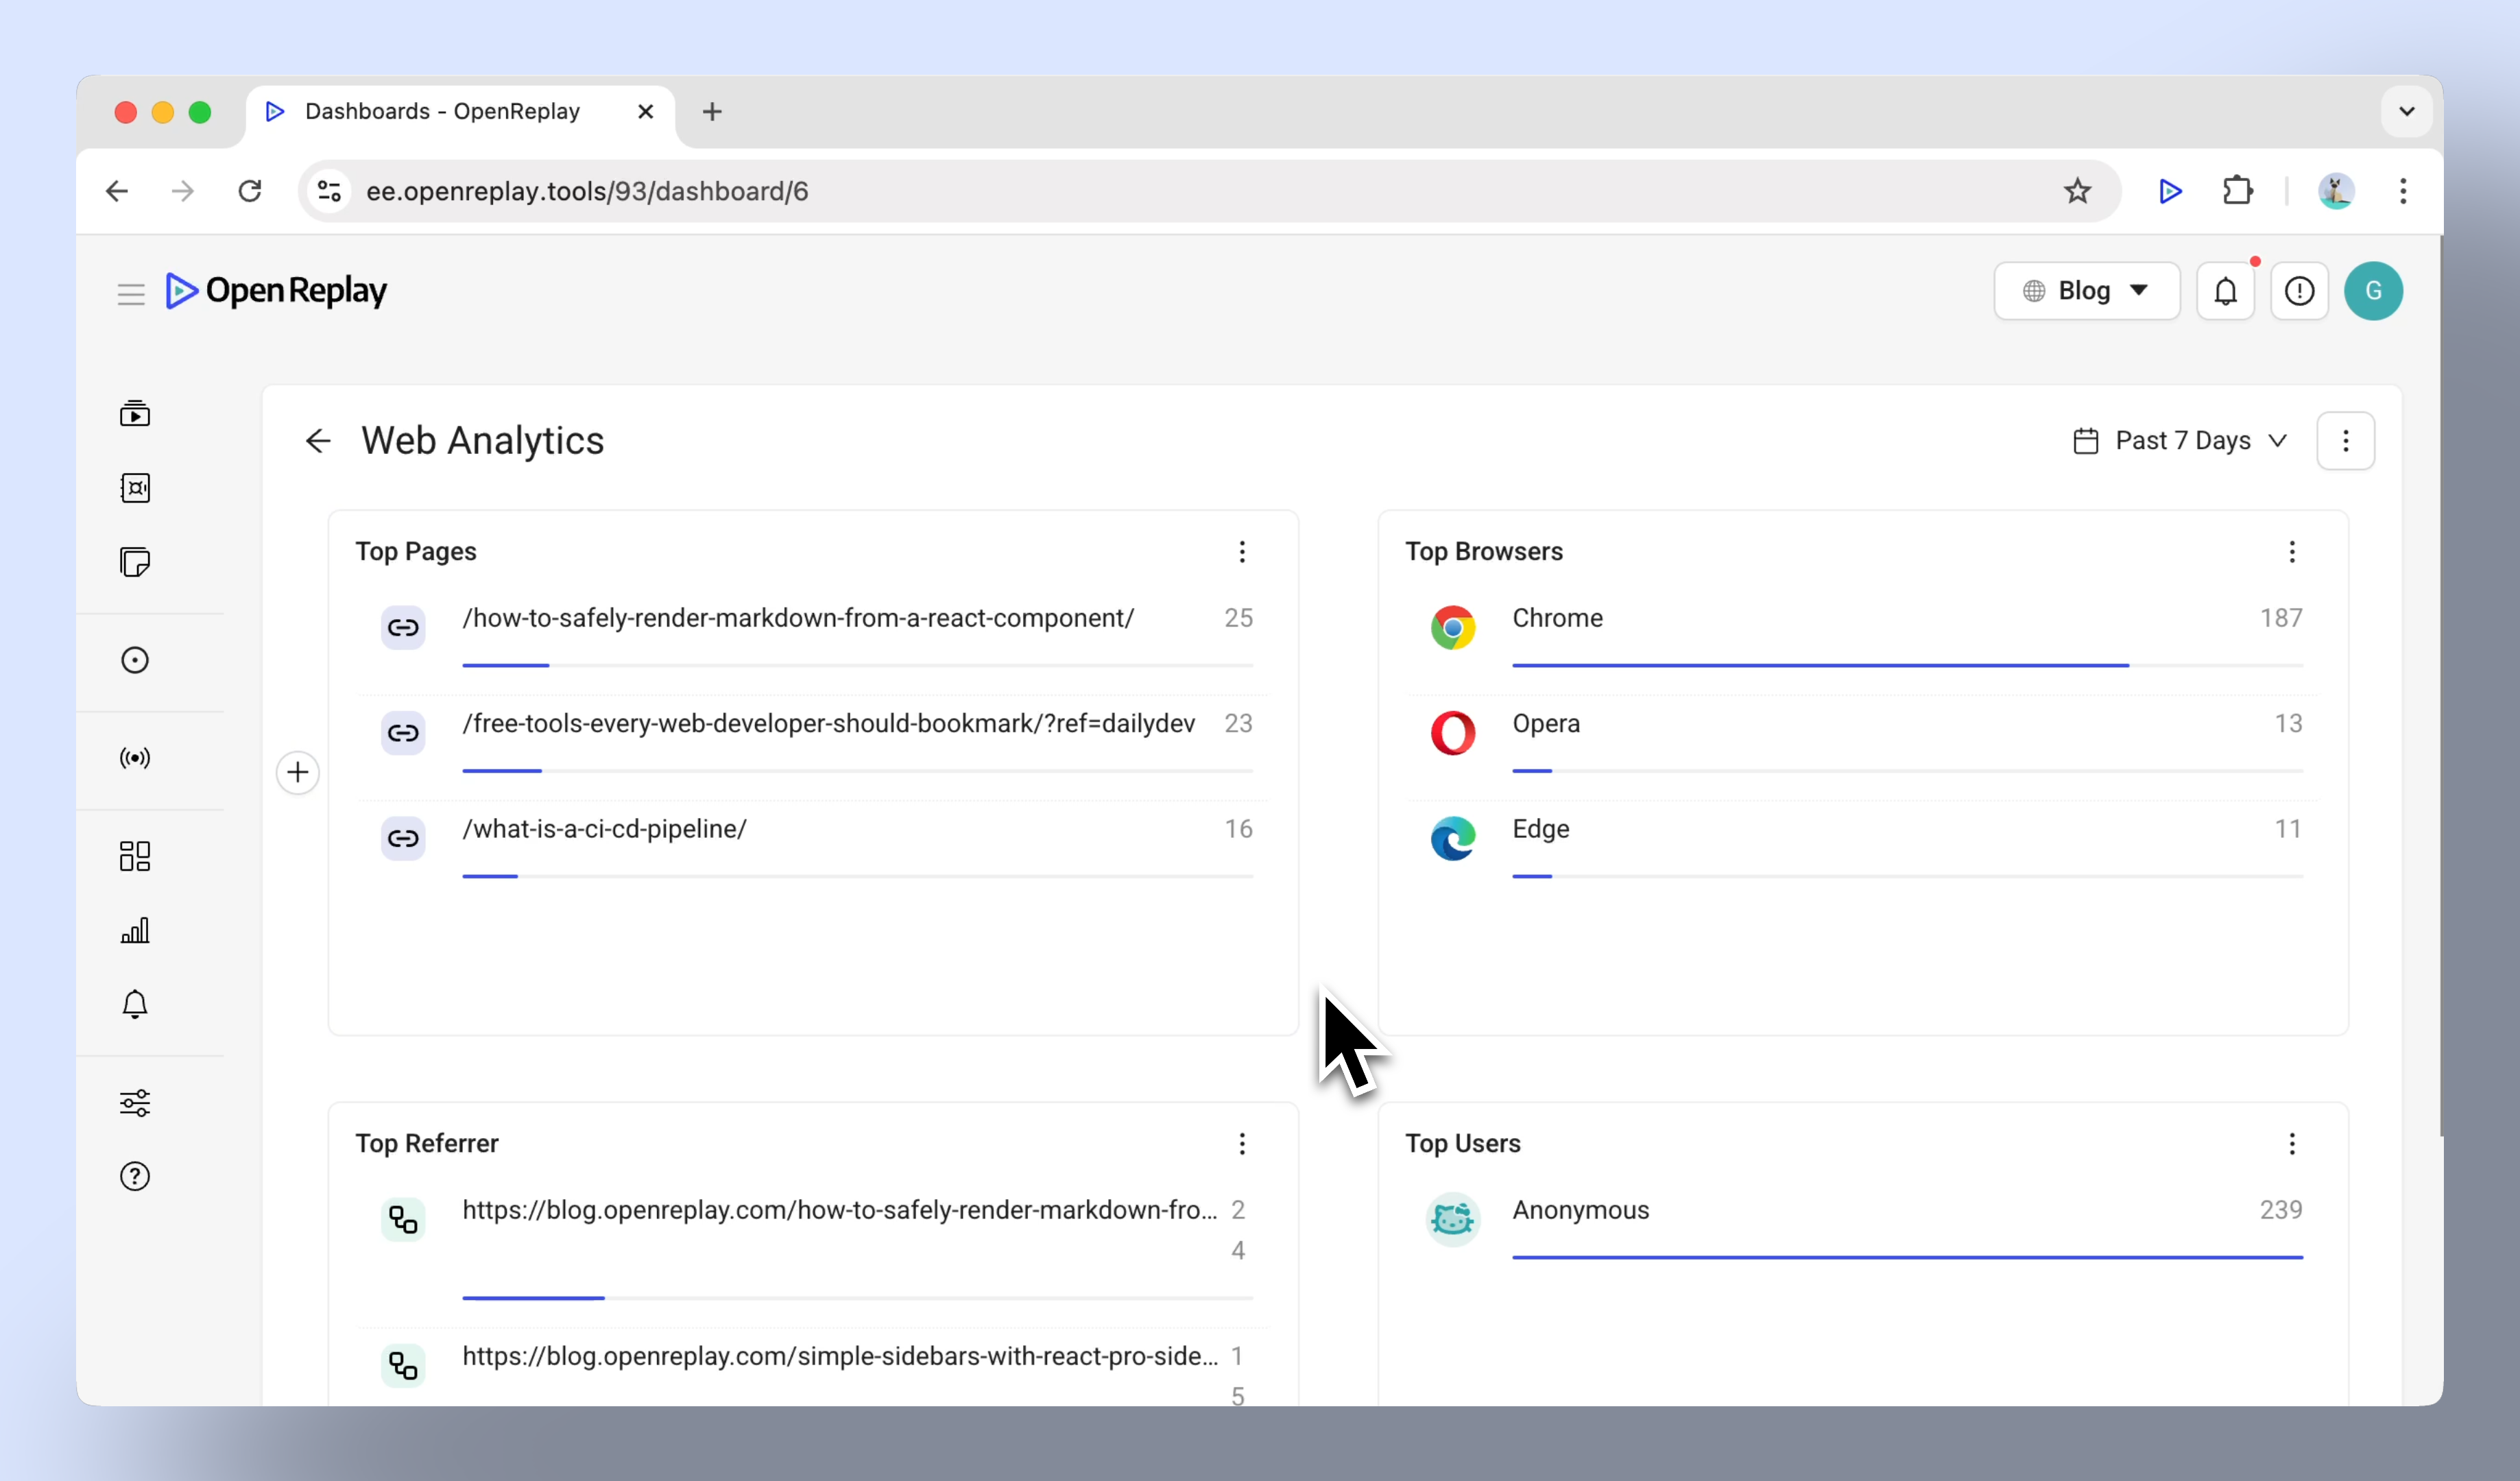Viewport: 2520px width, 1481px height.
Task: Click the Opera browser icon
Action: [1452, 733]
